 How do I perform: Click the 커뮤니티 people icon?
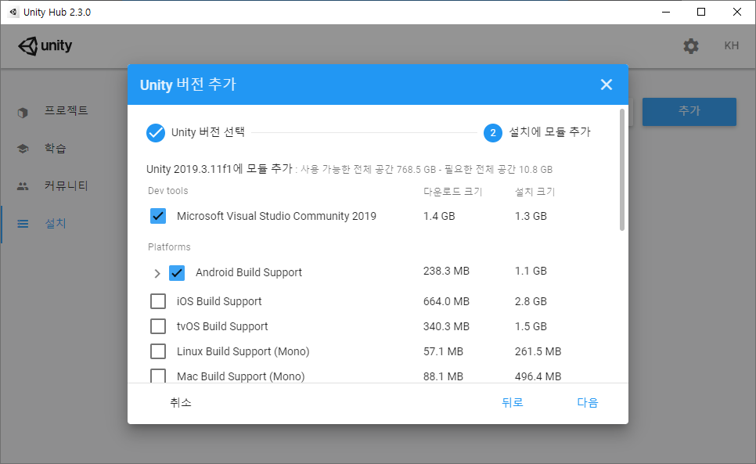pos(23,186)
